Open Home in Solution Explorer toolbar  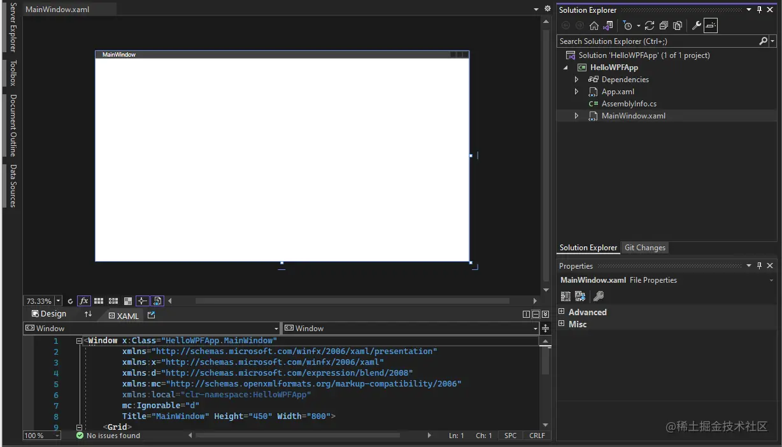(x=594, y=25)
